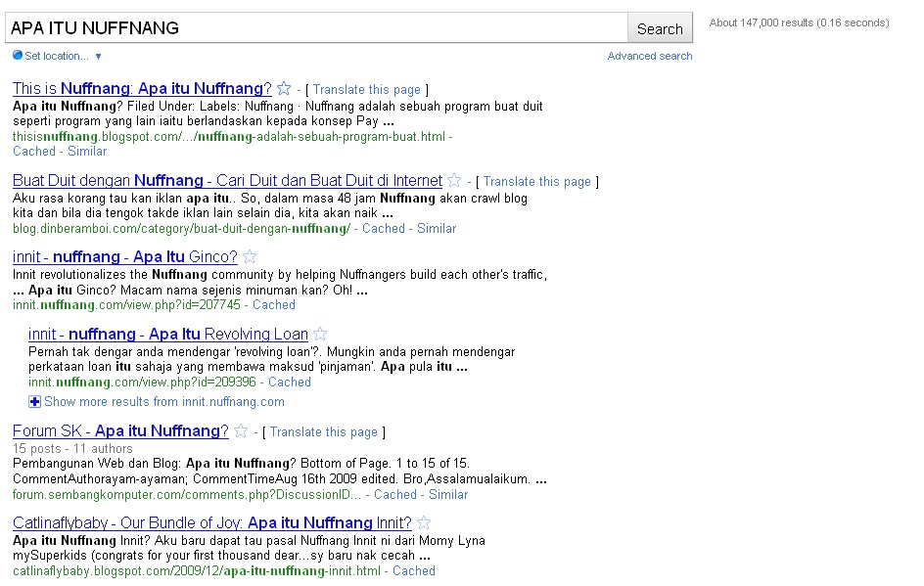Screen dimensions: 924x586
Task: Open 'This is Nuffnang: Apa itu Nuffnang?' result
Action: (x=142, y=88)
